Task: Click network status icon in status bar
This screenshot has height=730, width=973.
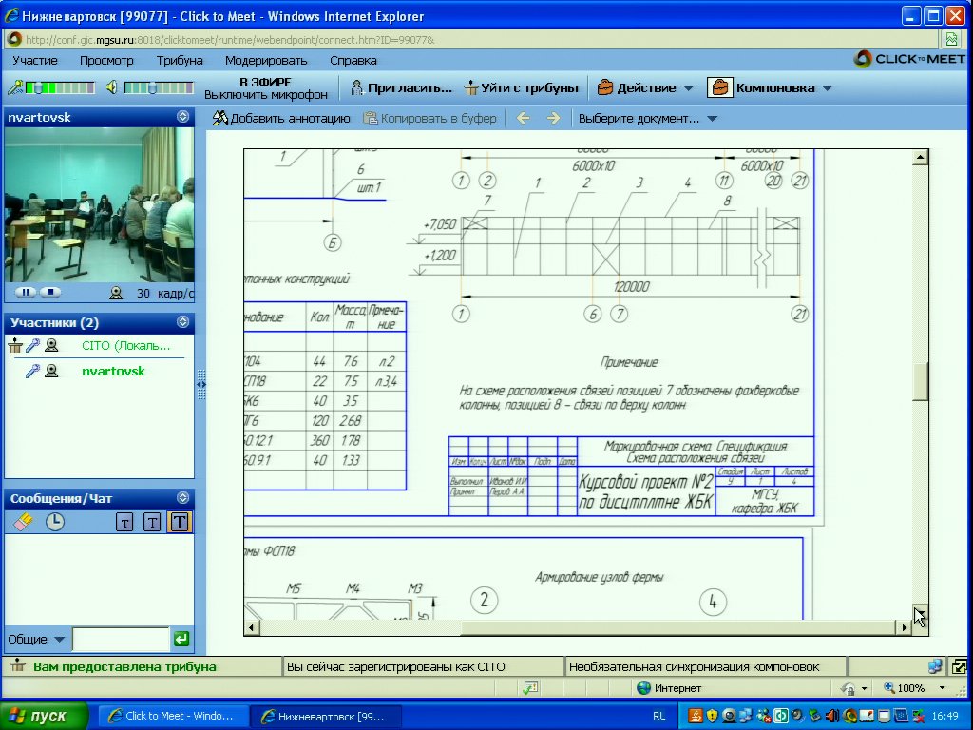Action: tap(935, 666)
